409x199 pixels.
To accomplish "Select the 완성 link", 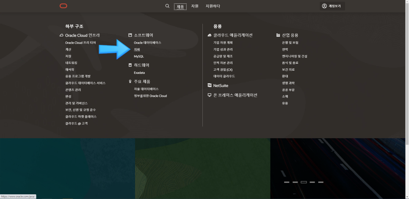I will coord(68,96).
